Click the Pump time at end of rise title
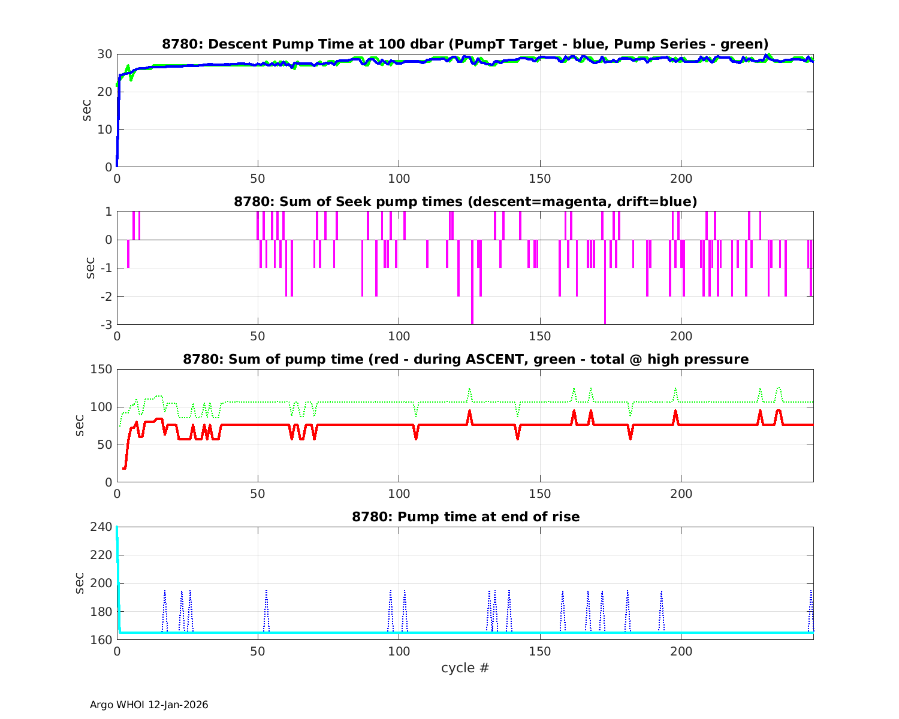This screenshot has height=719, width=899. point(465,516)
